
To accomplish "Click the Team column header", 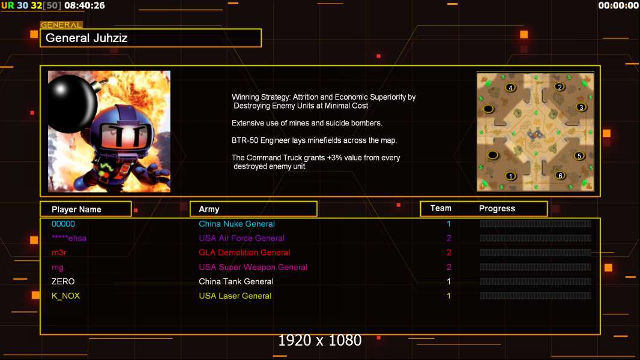I will [441, 208].
